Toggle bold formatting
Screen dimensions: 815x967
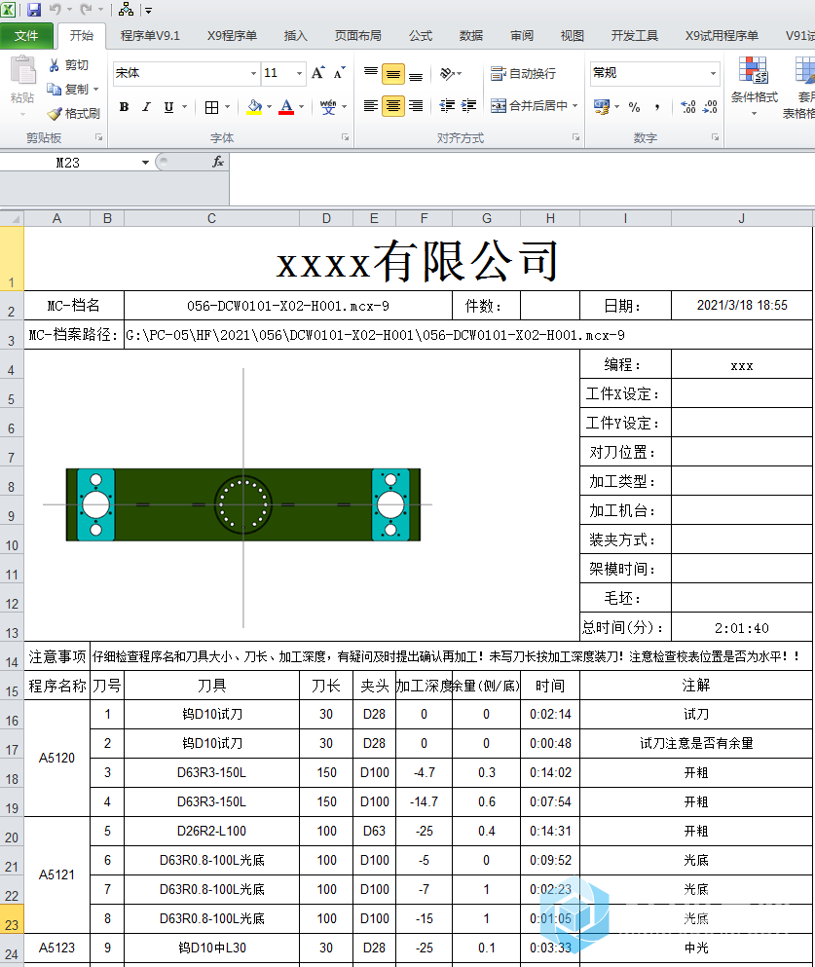click(x=124, y=107)
